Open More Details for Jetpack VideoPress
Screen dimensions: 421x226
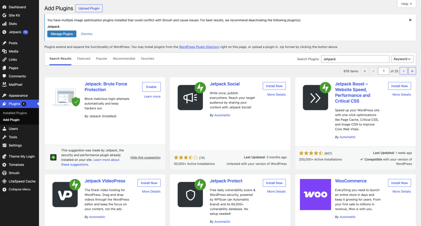pos(151,192)
